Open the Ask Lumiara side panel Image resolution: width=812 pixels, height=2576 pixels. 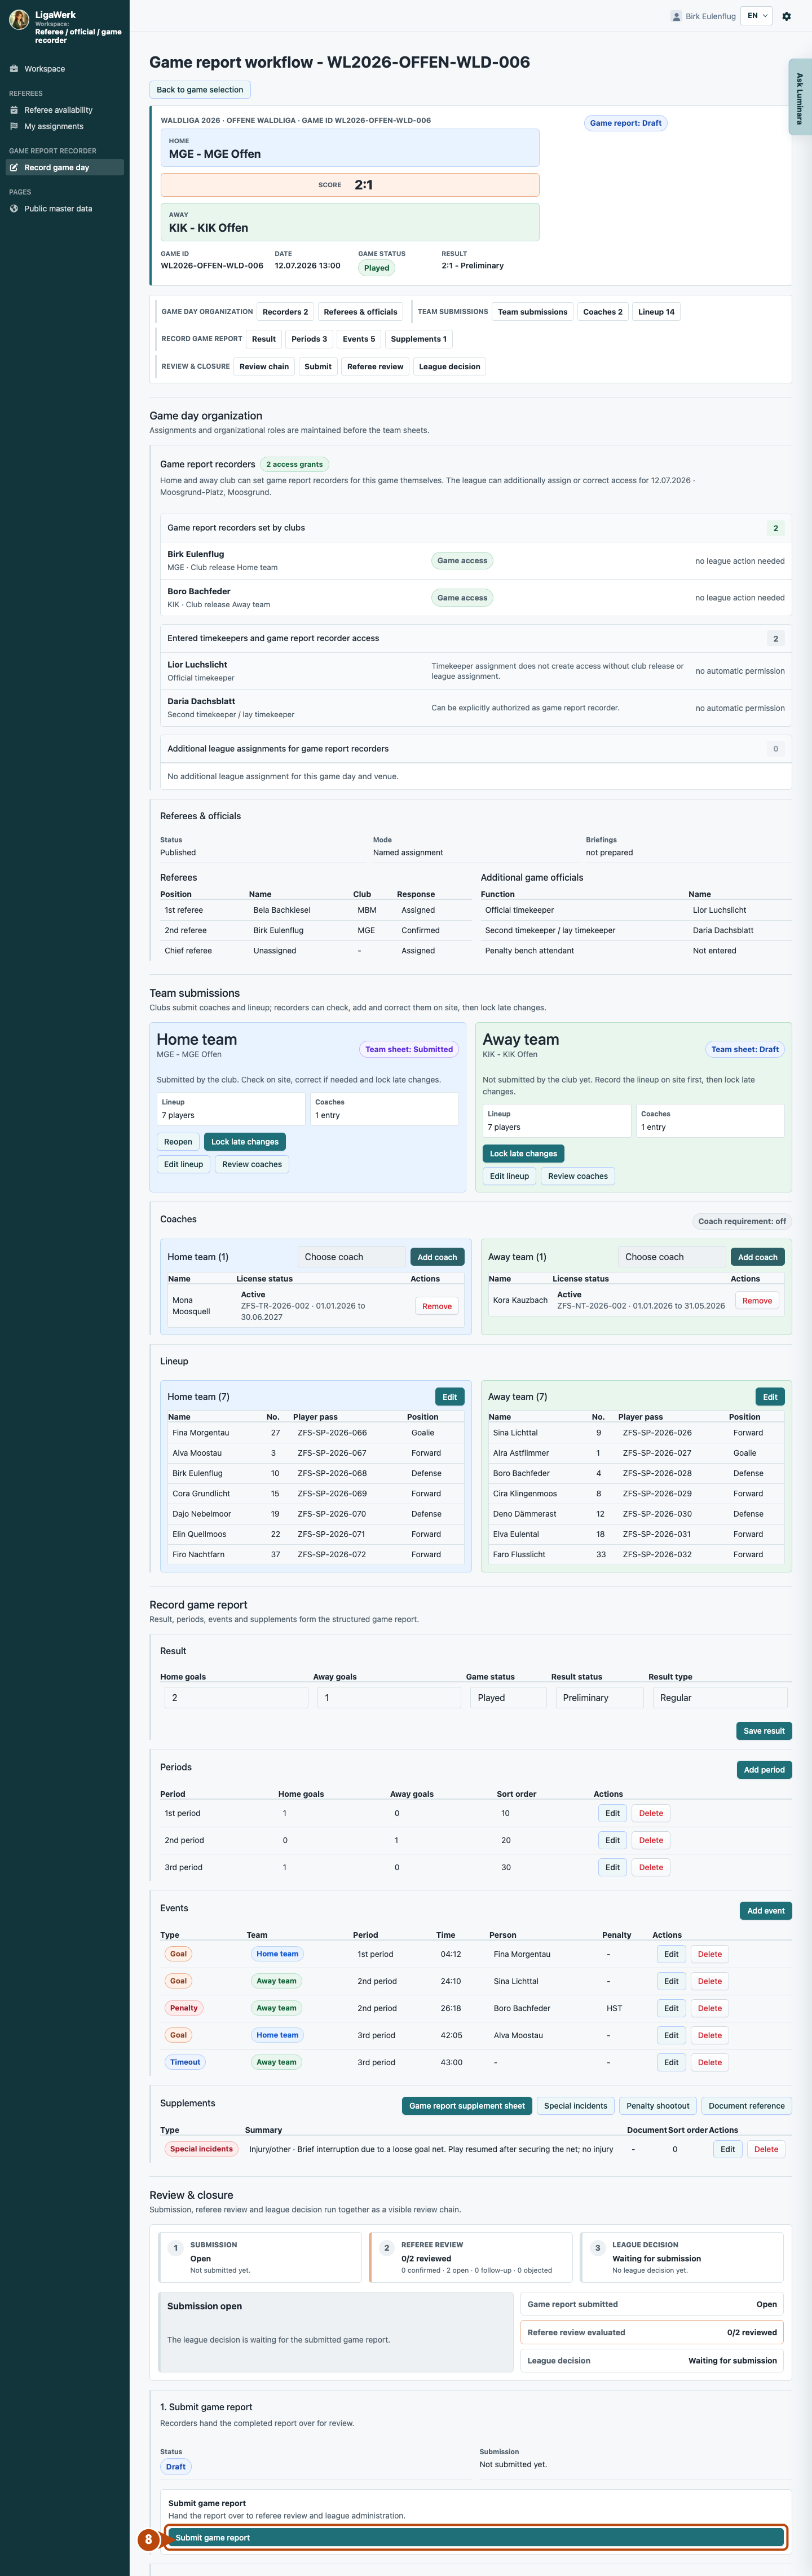799,97
